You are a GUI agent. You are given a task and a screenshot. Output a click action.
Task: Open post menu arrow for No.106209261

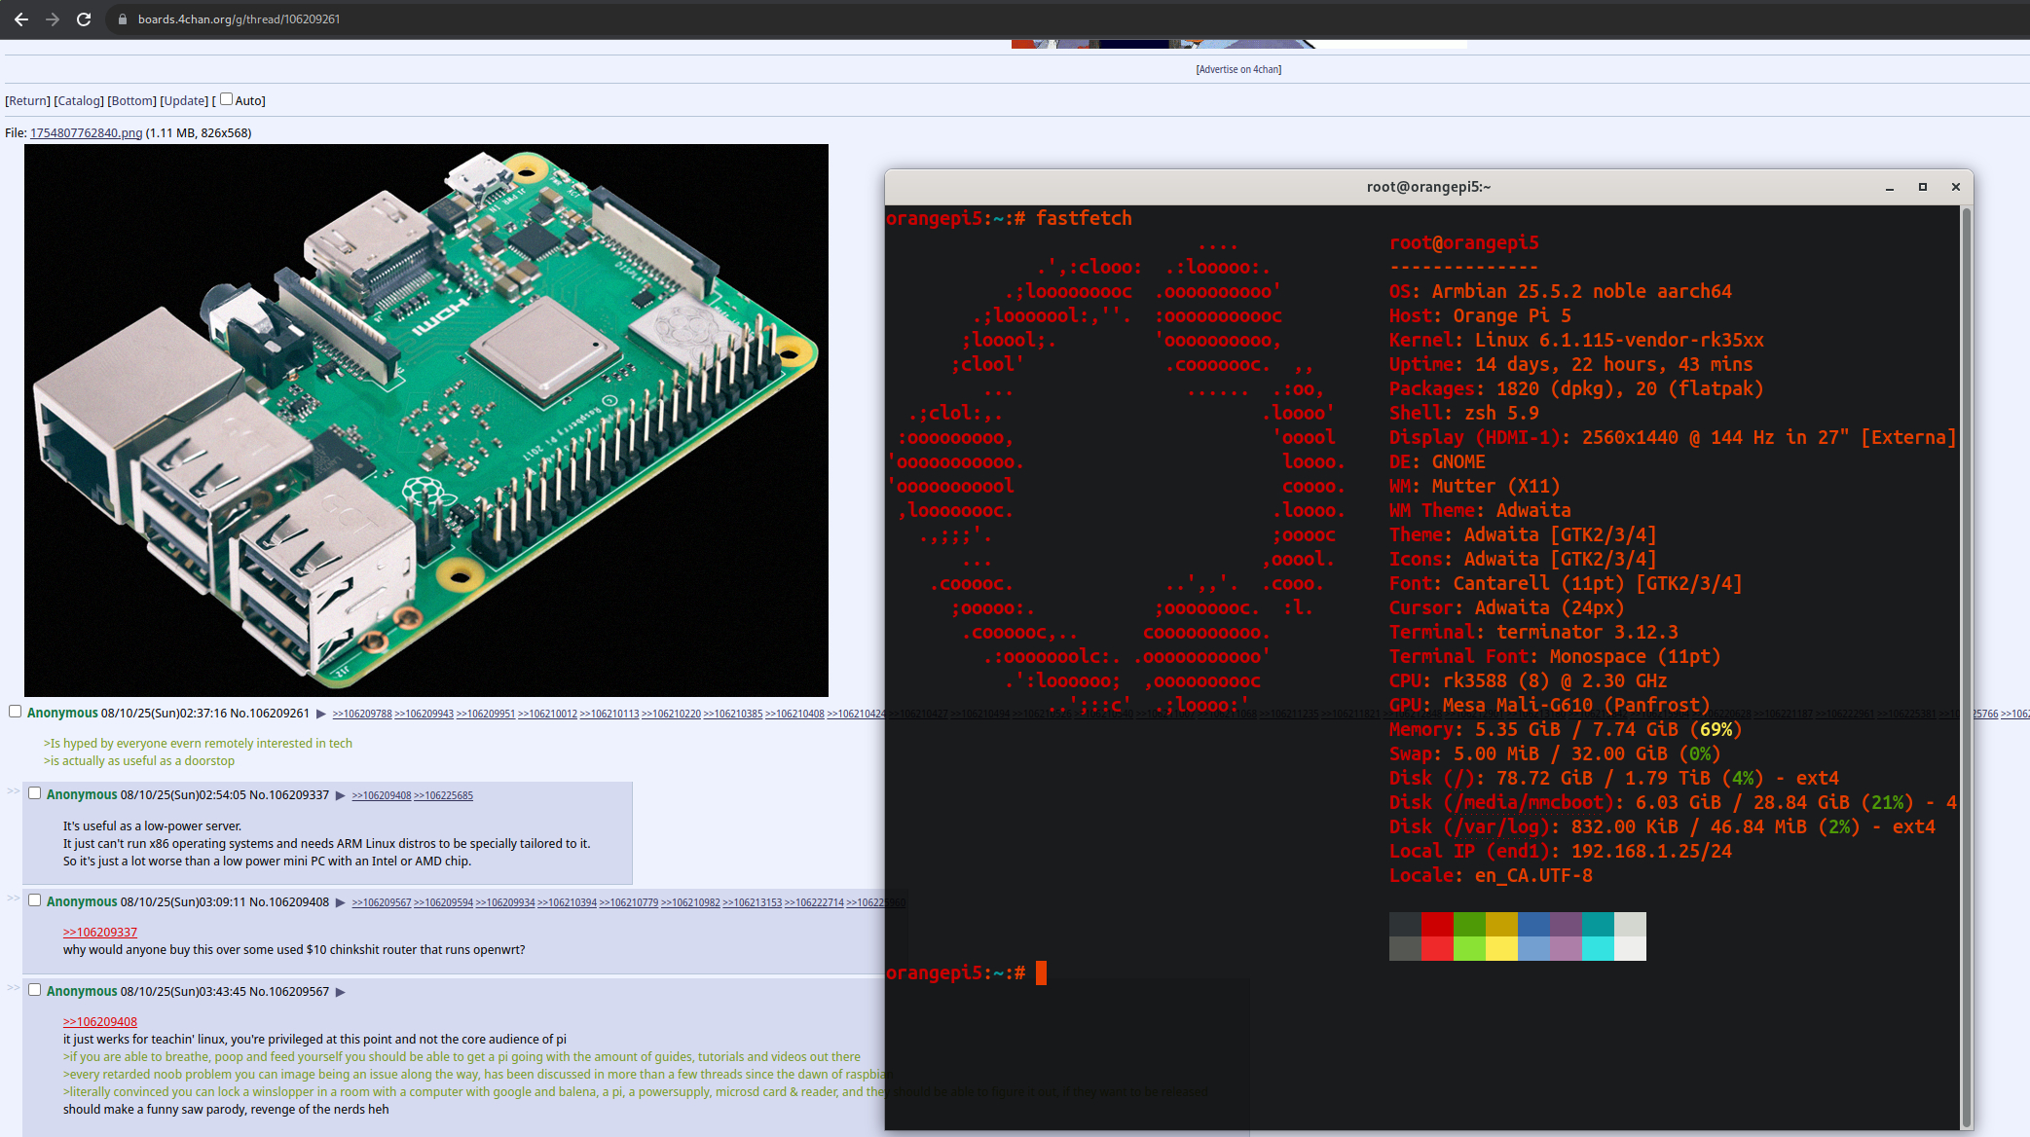[x=321, y=714]
